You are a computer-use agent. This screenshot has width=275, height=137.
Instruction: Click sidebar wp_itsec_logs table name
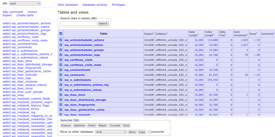tap(21, 78)
